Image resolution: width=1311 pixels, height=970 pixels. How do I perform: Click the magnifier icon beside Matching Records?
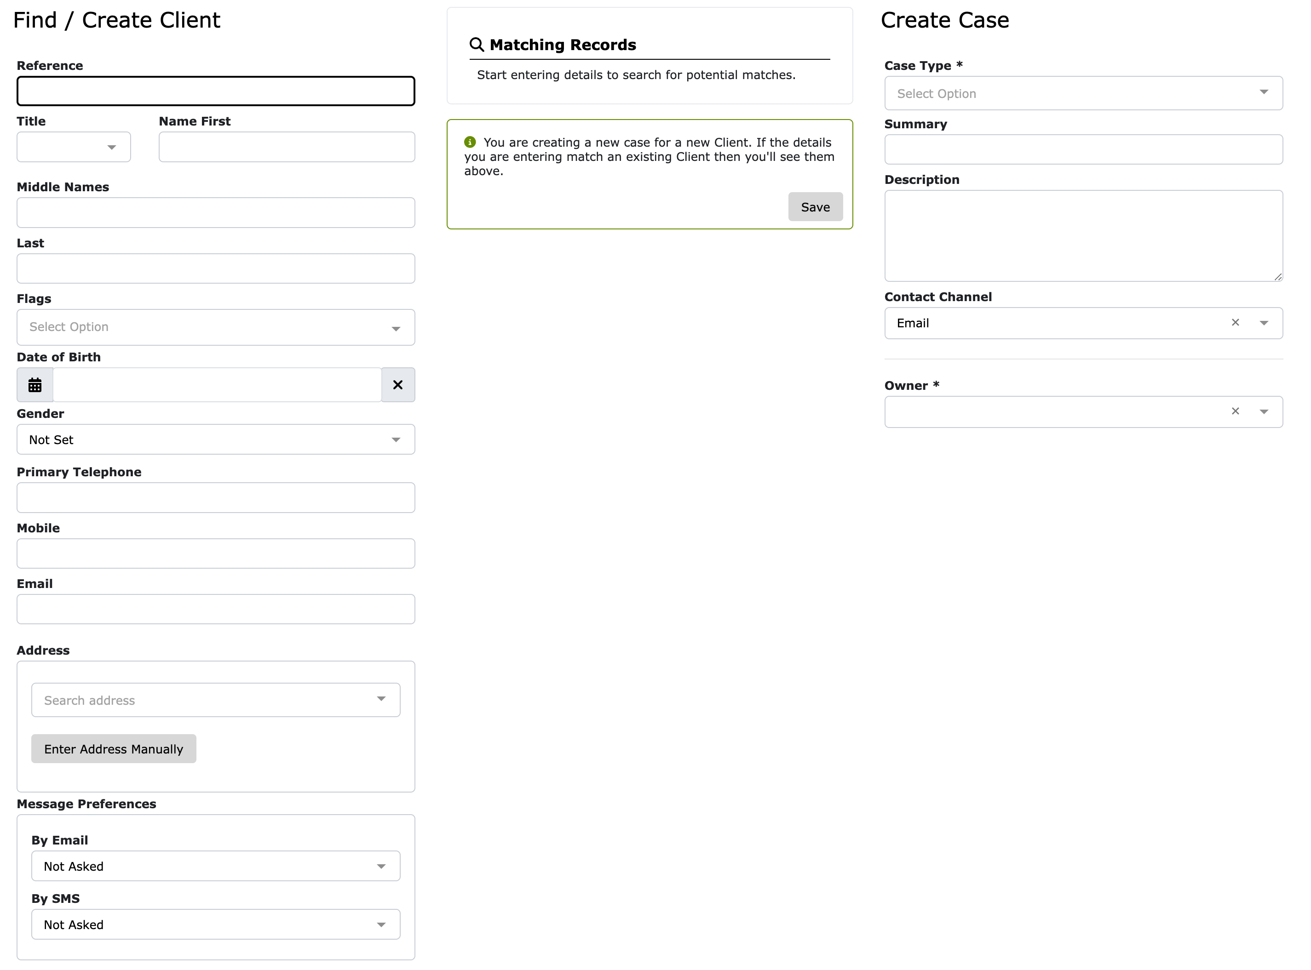click(477, 45)
